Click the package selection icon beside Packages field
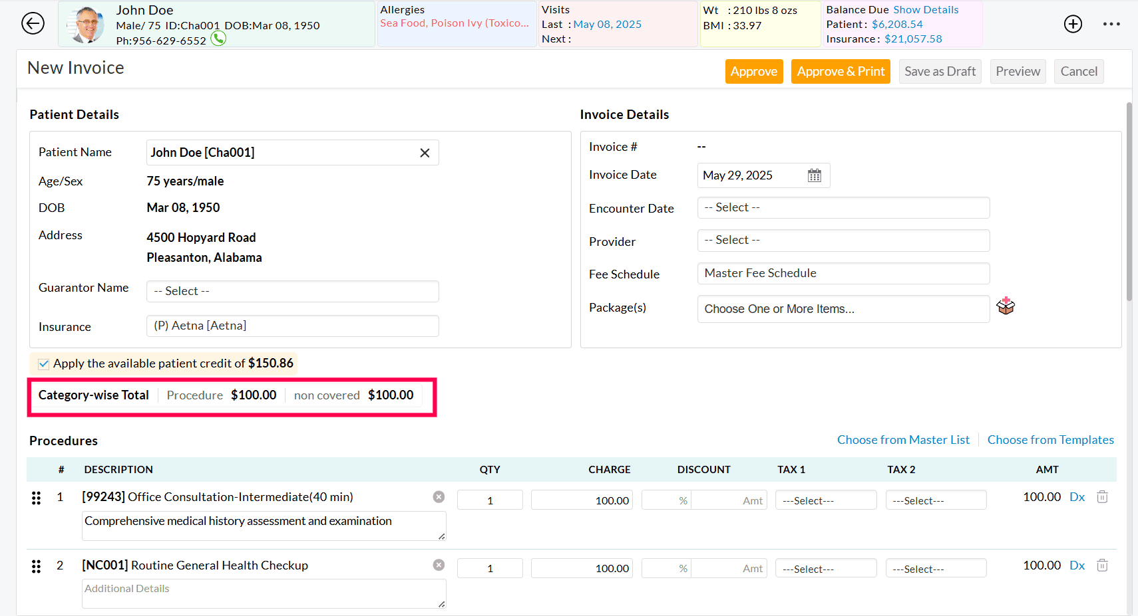The height and width of the screenshot is (616, 1138). [1006, 306]
